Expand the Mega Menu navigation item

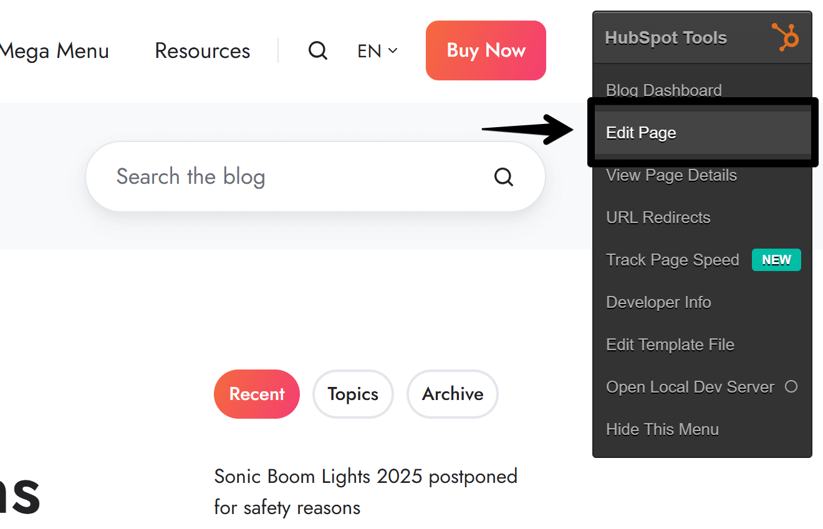(55, 51)
